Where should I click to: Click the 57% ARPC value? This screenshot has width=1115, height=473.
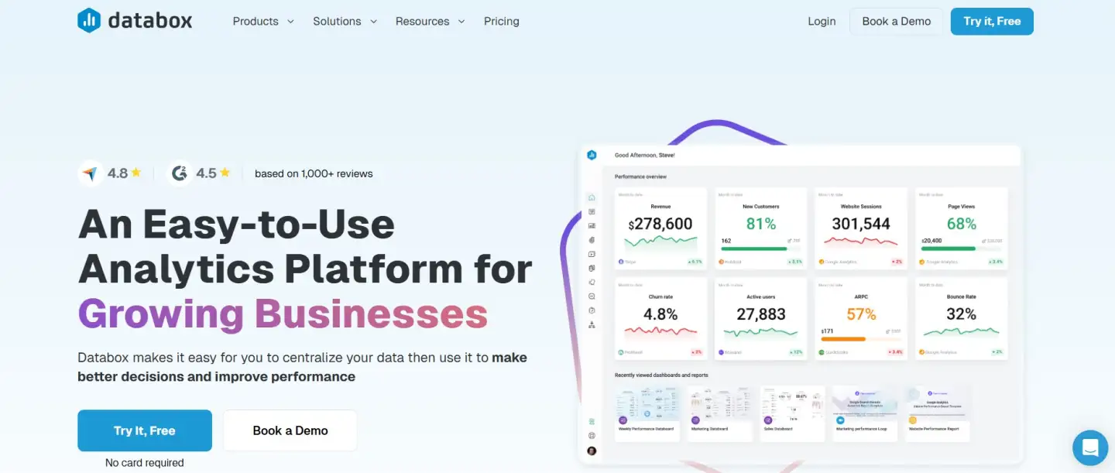861,314
